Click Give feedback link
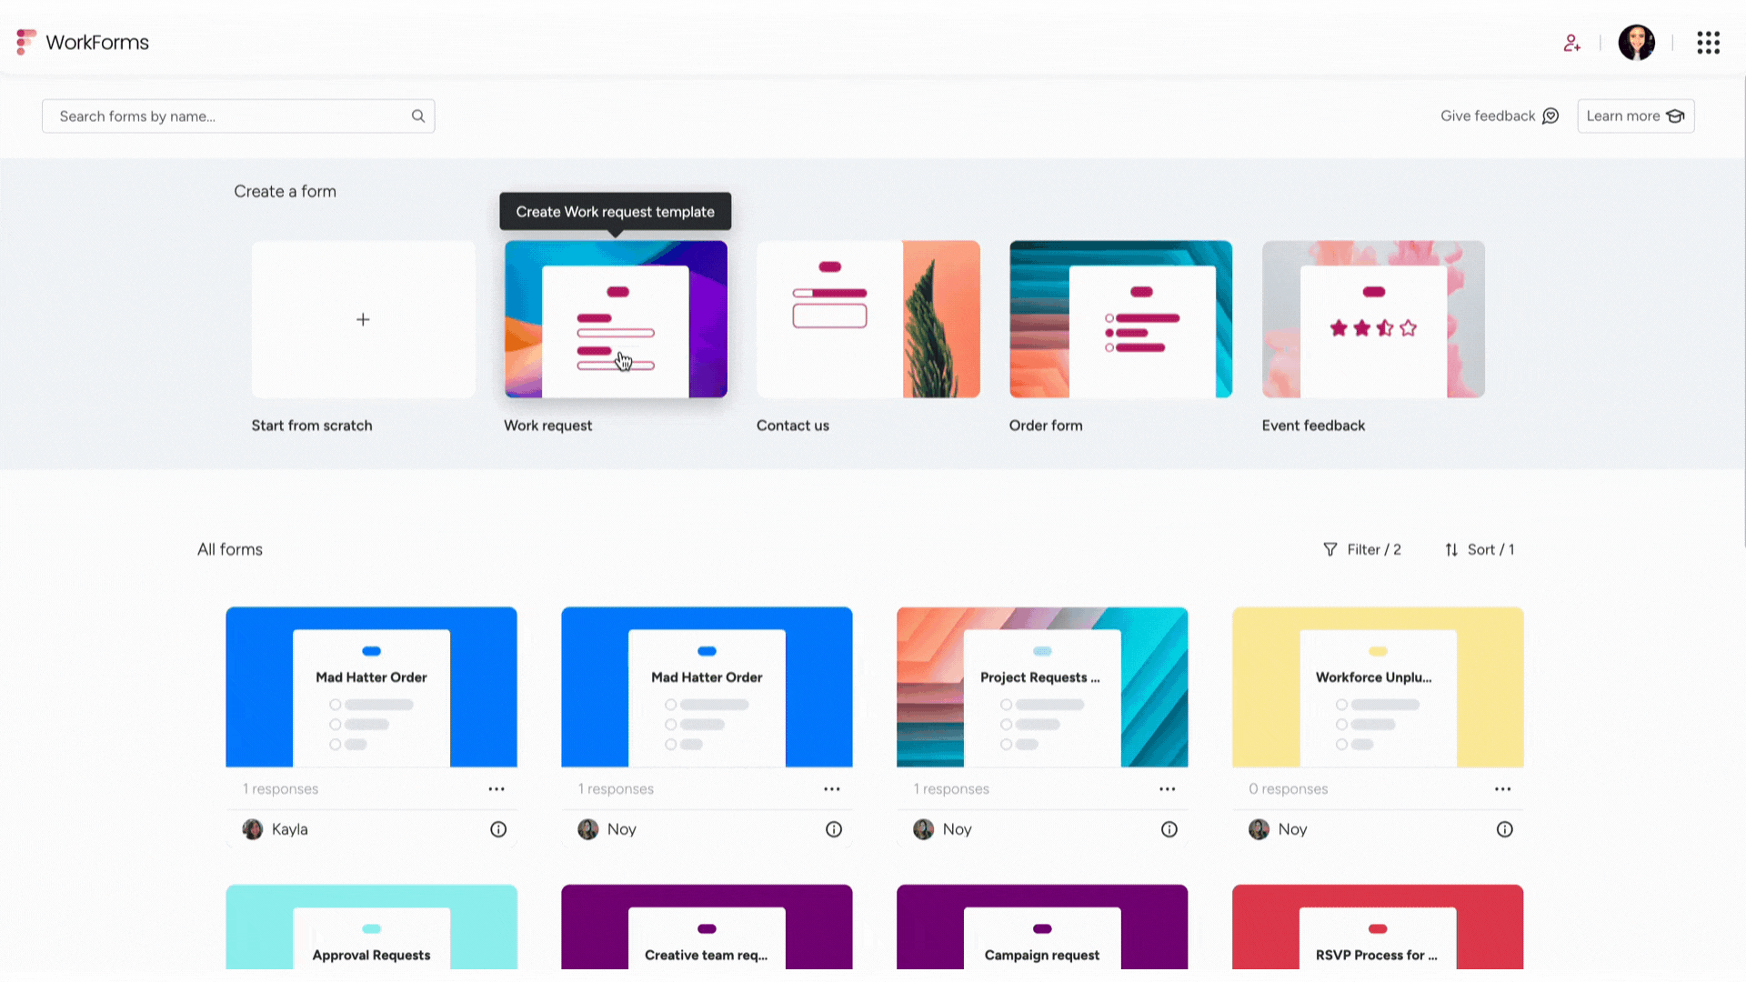Image resolution: width=1746 pixels, height=982 pixels. tap(1499, 116)
